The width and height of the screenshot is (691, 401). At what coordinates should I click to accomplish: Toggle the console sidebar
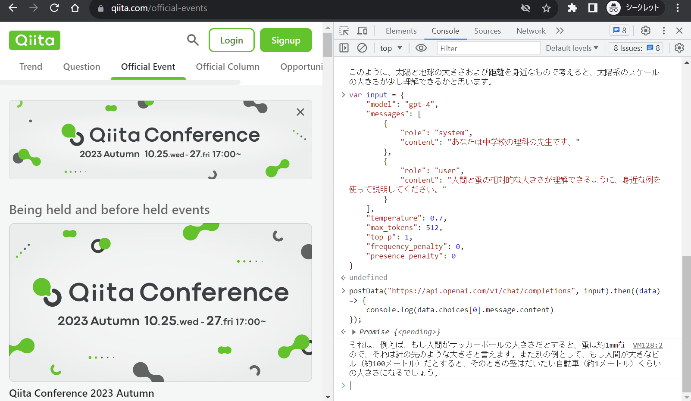344,48
